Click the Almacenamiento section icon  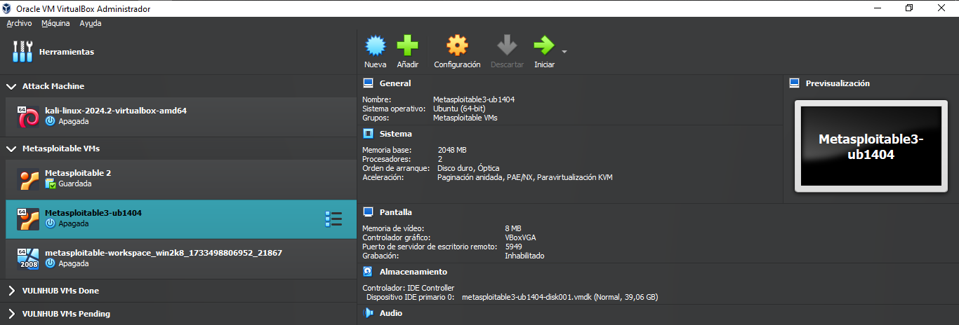368,272
